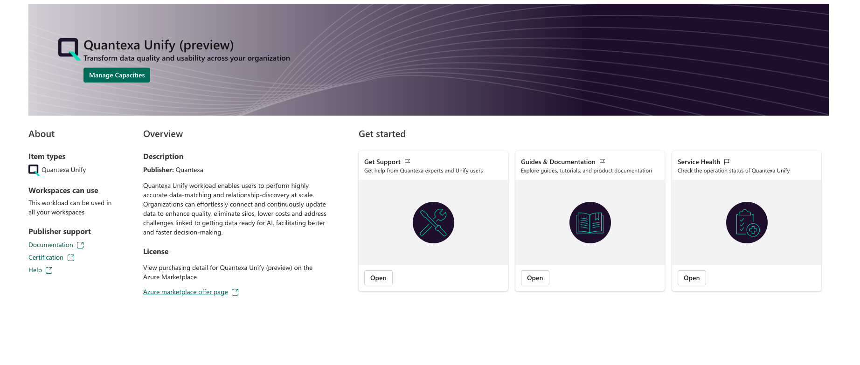This screenshot has height=365, width=860.
Task: Open the Service Health card
Action: (x=692, y=278)
